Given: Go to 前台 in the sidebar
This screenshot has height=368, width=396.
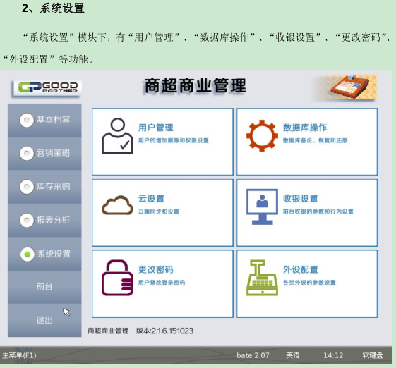Looking at the screenshot, I should coord(44,286).
